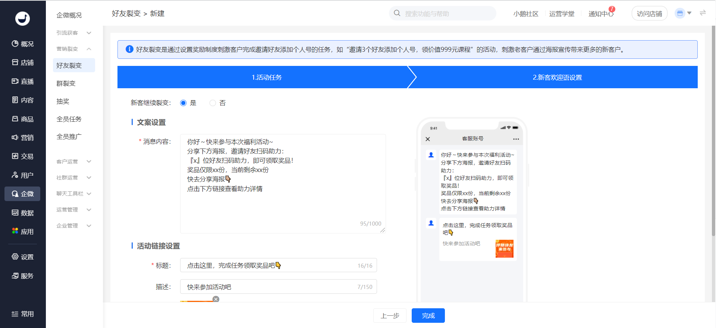Expand the 聊天工具栏 menu group

74,194
